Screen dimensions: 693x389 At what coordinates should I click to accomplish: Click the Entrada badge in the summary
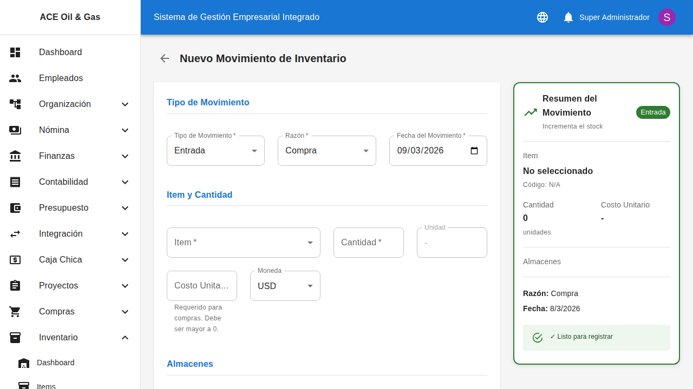pyautogui.click(x=653, y=112)
